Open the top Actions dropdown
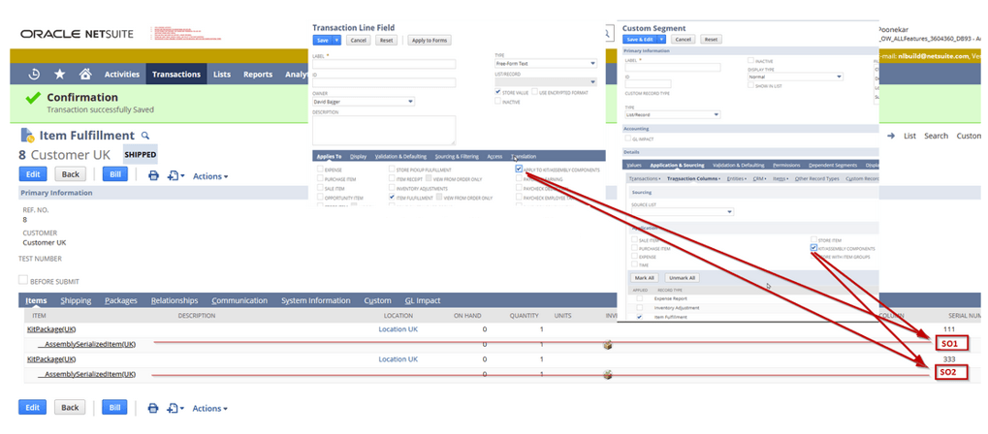The width and height of the screenshot is (988, 434). 210,176
